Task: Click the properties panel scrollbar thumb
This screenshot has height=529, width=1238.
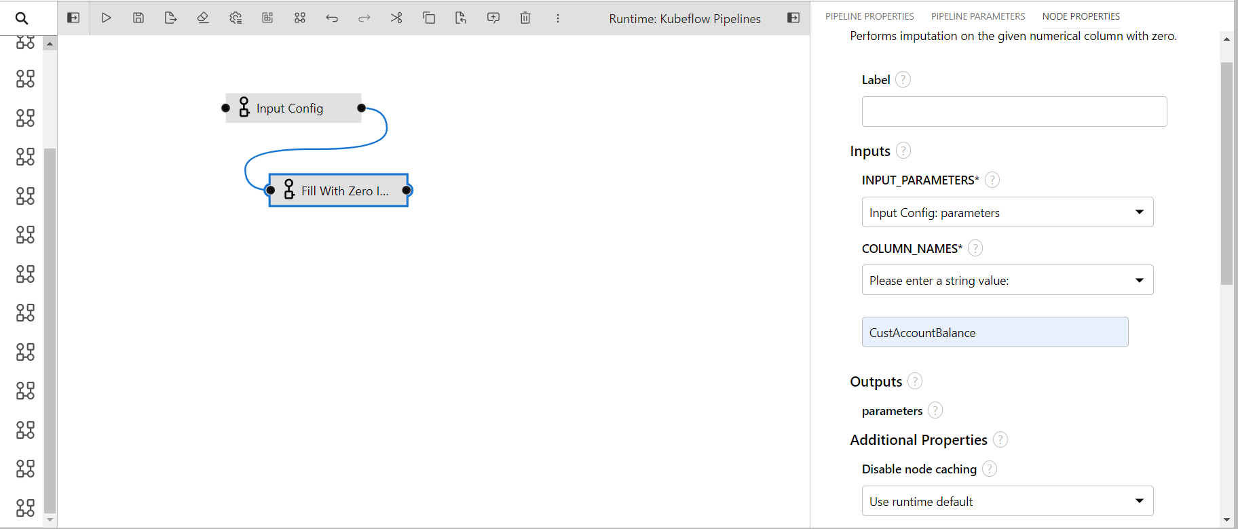Action: (x=1226, y=174)
